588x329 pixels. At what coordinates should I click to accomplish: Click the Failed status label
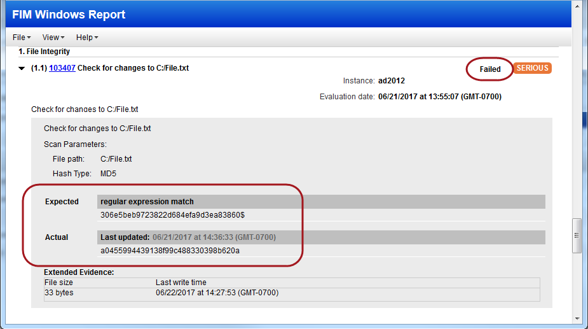[490, 69]
